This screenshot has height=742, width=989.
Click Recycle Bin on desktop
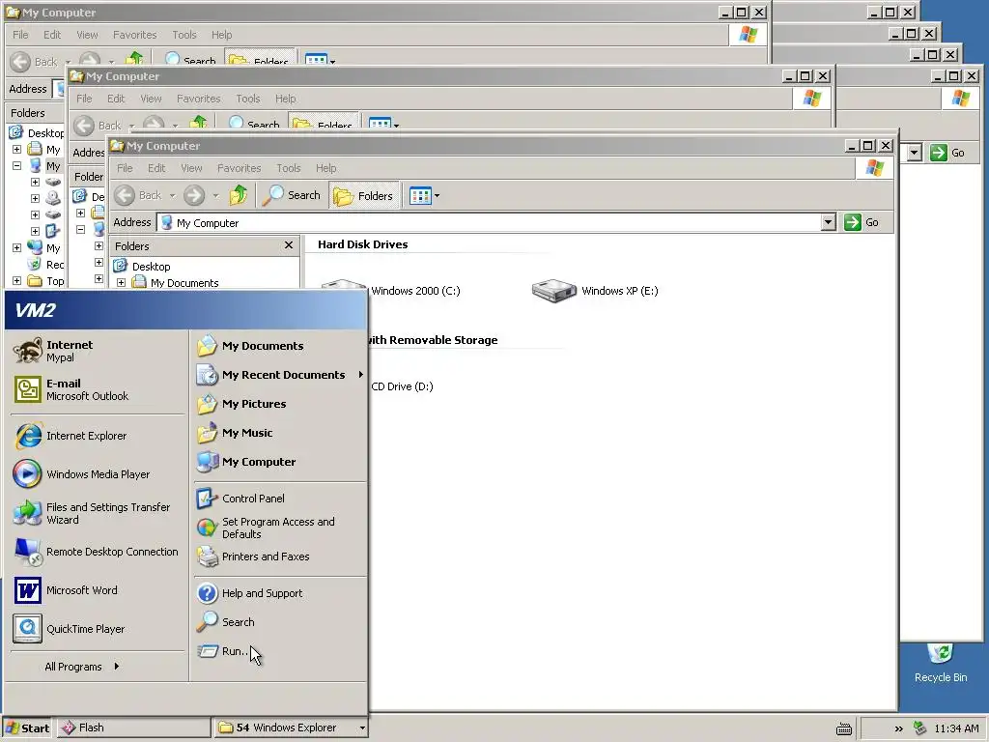click(941, 663)
